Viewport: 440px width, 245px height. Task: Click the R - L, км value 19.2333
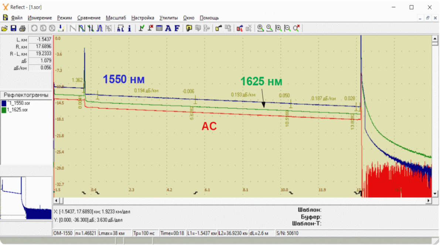coord(40,54)
